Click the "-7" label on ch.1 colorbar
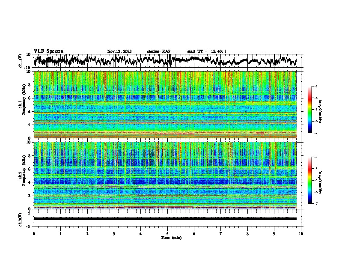The width and height of the screenshot is (339, 262). click(315, 133)
